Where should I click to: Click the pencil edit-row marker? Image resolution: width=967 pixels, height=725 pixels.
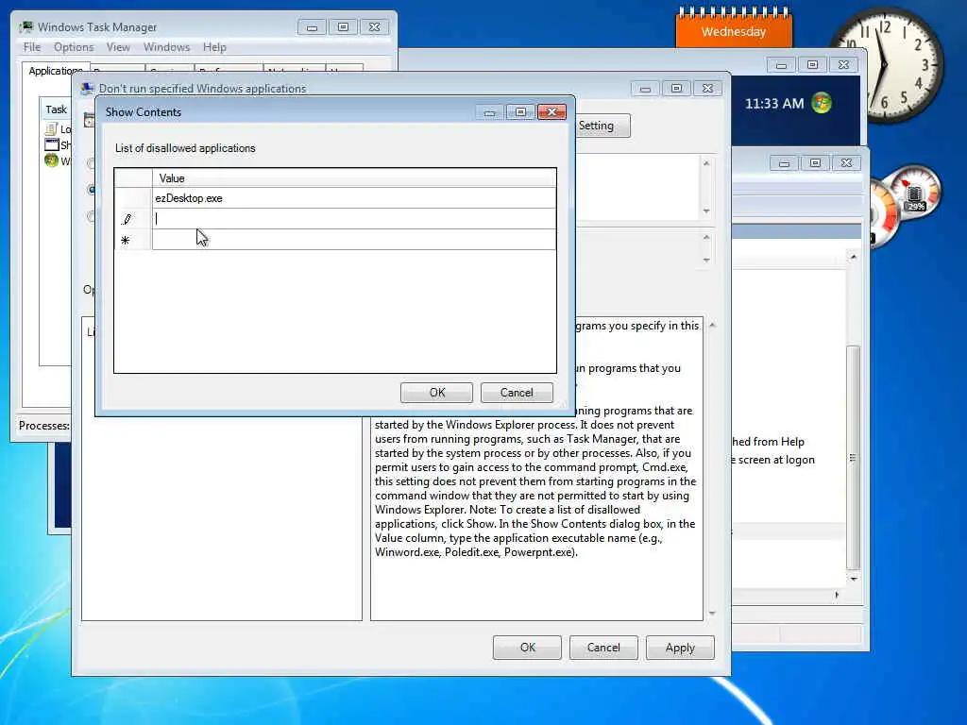pyautogui.click(x=127, y=219)
